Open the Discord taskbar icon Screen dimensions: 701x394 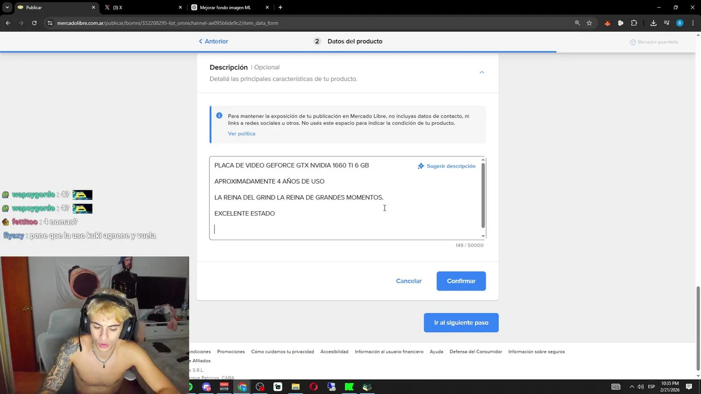pyautogui.click(x=206, y=387)
